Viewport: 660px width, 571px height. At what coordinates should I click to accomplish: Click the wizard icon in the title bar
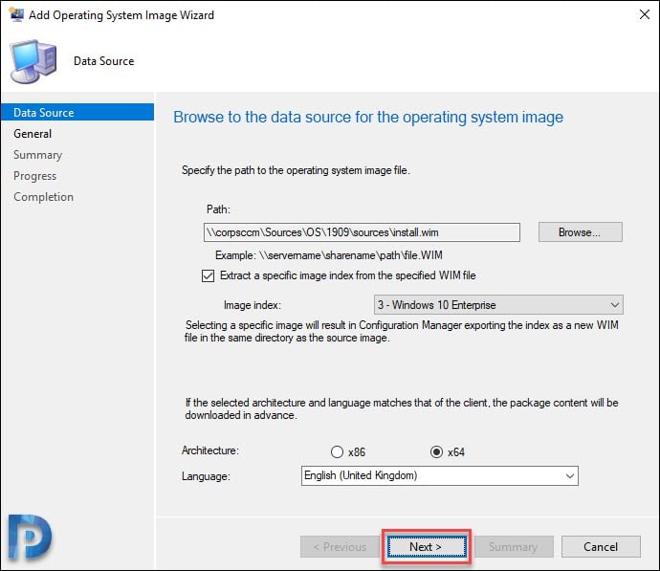click(x=16, y=14)
